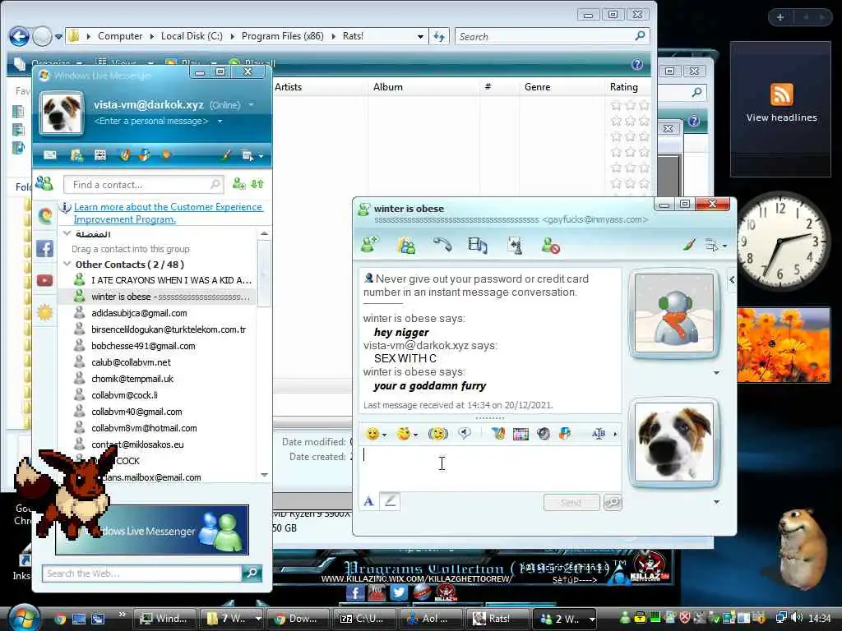Expand more chat toolbar options arrow

point(615,434)
